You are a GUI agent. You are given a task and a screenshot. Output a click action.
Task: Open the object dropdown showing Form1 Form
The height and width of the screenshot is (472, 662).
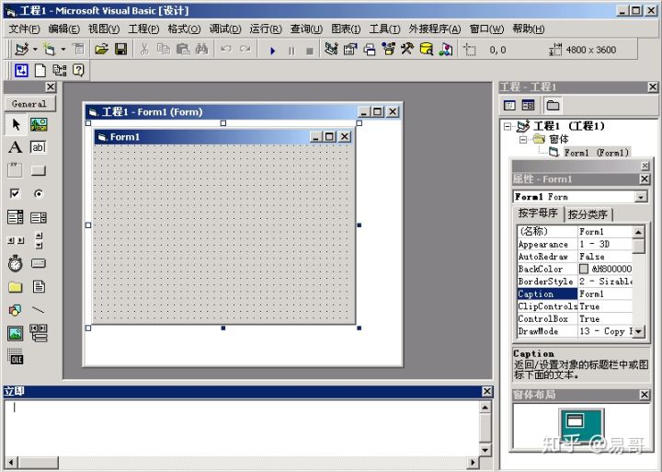point(641,197)
